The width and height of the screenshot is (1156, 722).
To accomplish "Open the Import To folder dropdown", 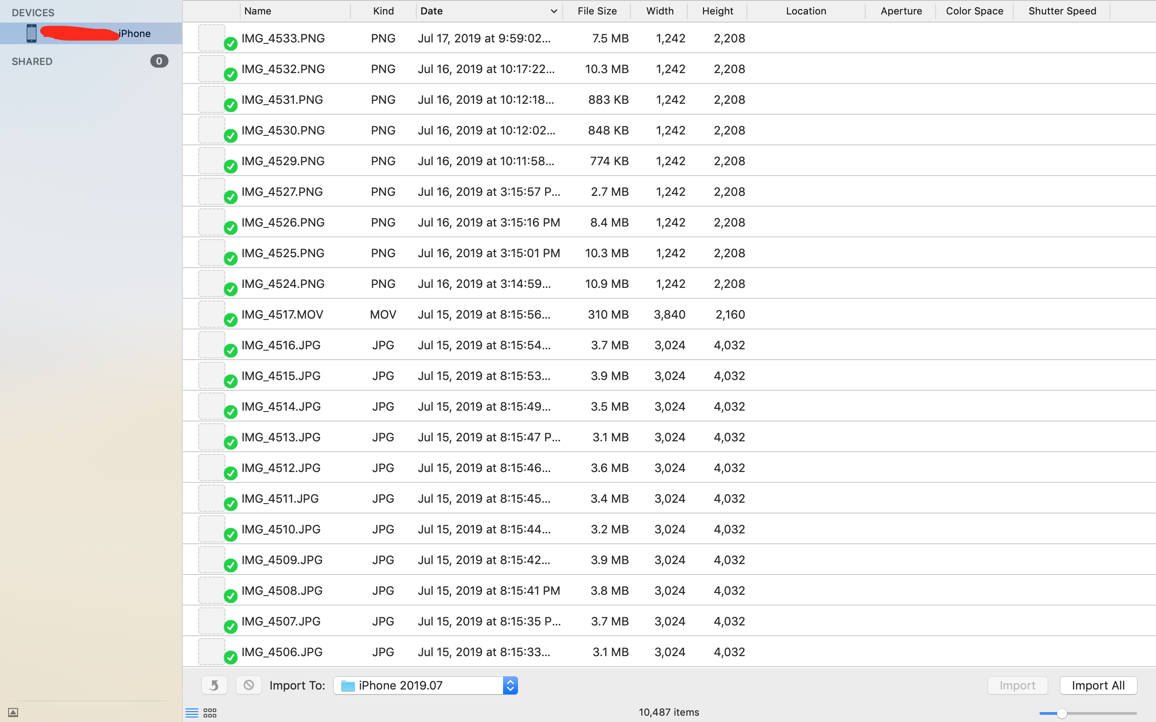I will 510,685.
